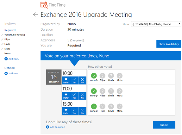This screenshot has height=135, width=182.
Task: Edit invitee Filipe with pencil icon
Action: tap(2, 40)
